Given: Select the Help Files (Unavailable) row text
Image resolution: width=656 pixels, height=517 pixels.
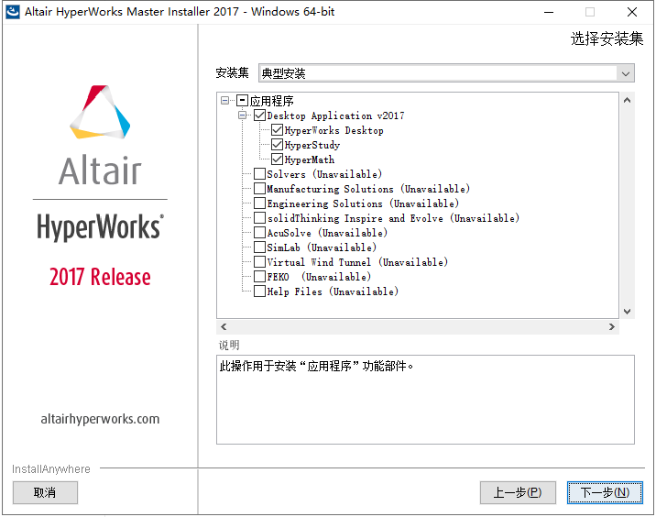Looking at the screenshot, I should click(333, 291).
